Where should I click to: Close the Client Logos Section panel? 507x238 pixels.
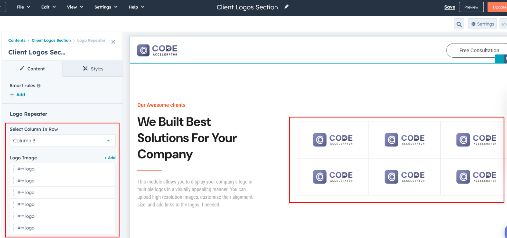[x=113, y=42]
